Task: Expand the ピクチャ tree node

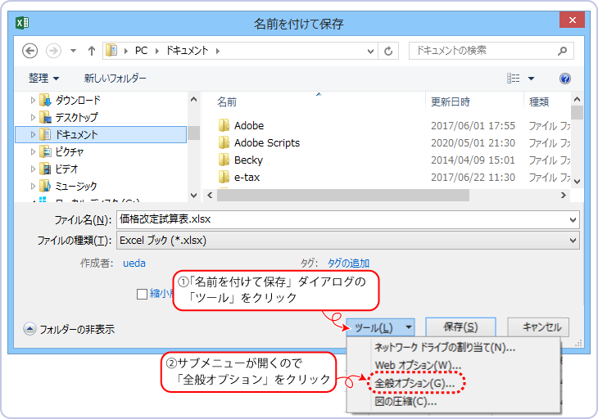Action: [x=33, y=152]
